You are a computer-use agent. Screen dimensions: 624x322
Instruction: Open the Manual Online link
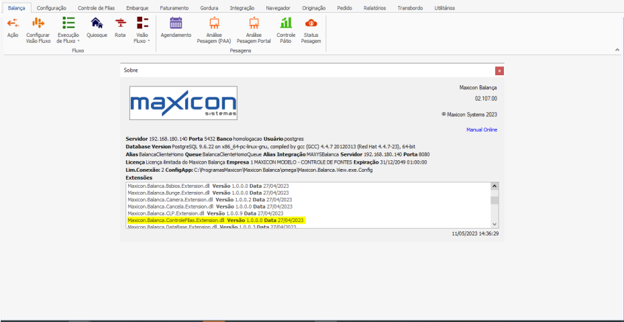coord(482,129)
